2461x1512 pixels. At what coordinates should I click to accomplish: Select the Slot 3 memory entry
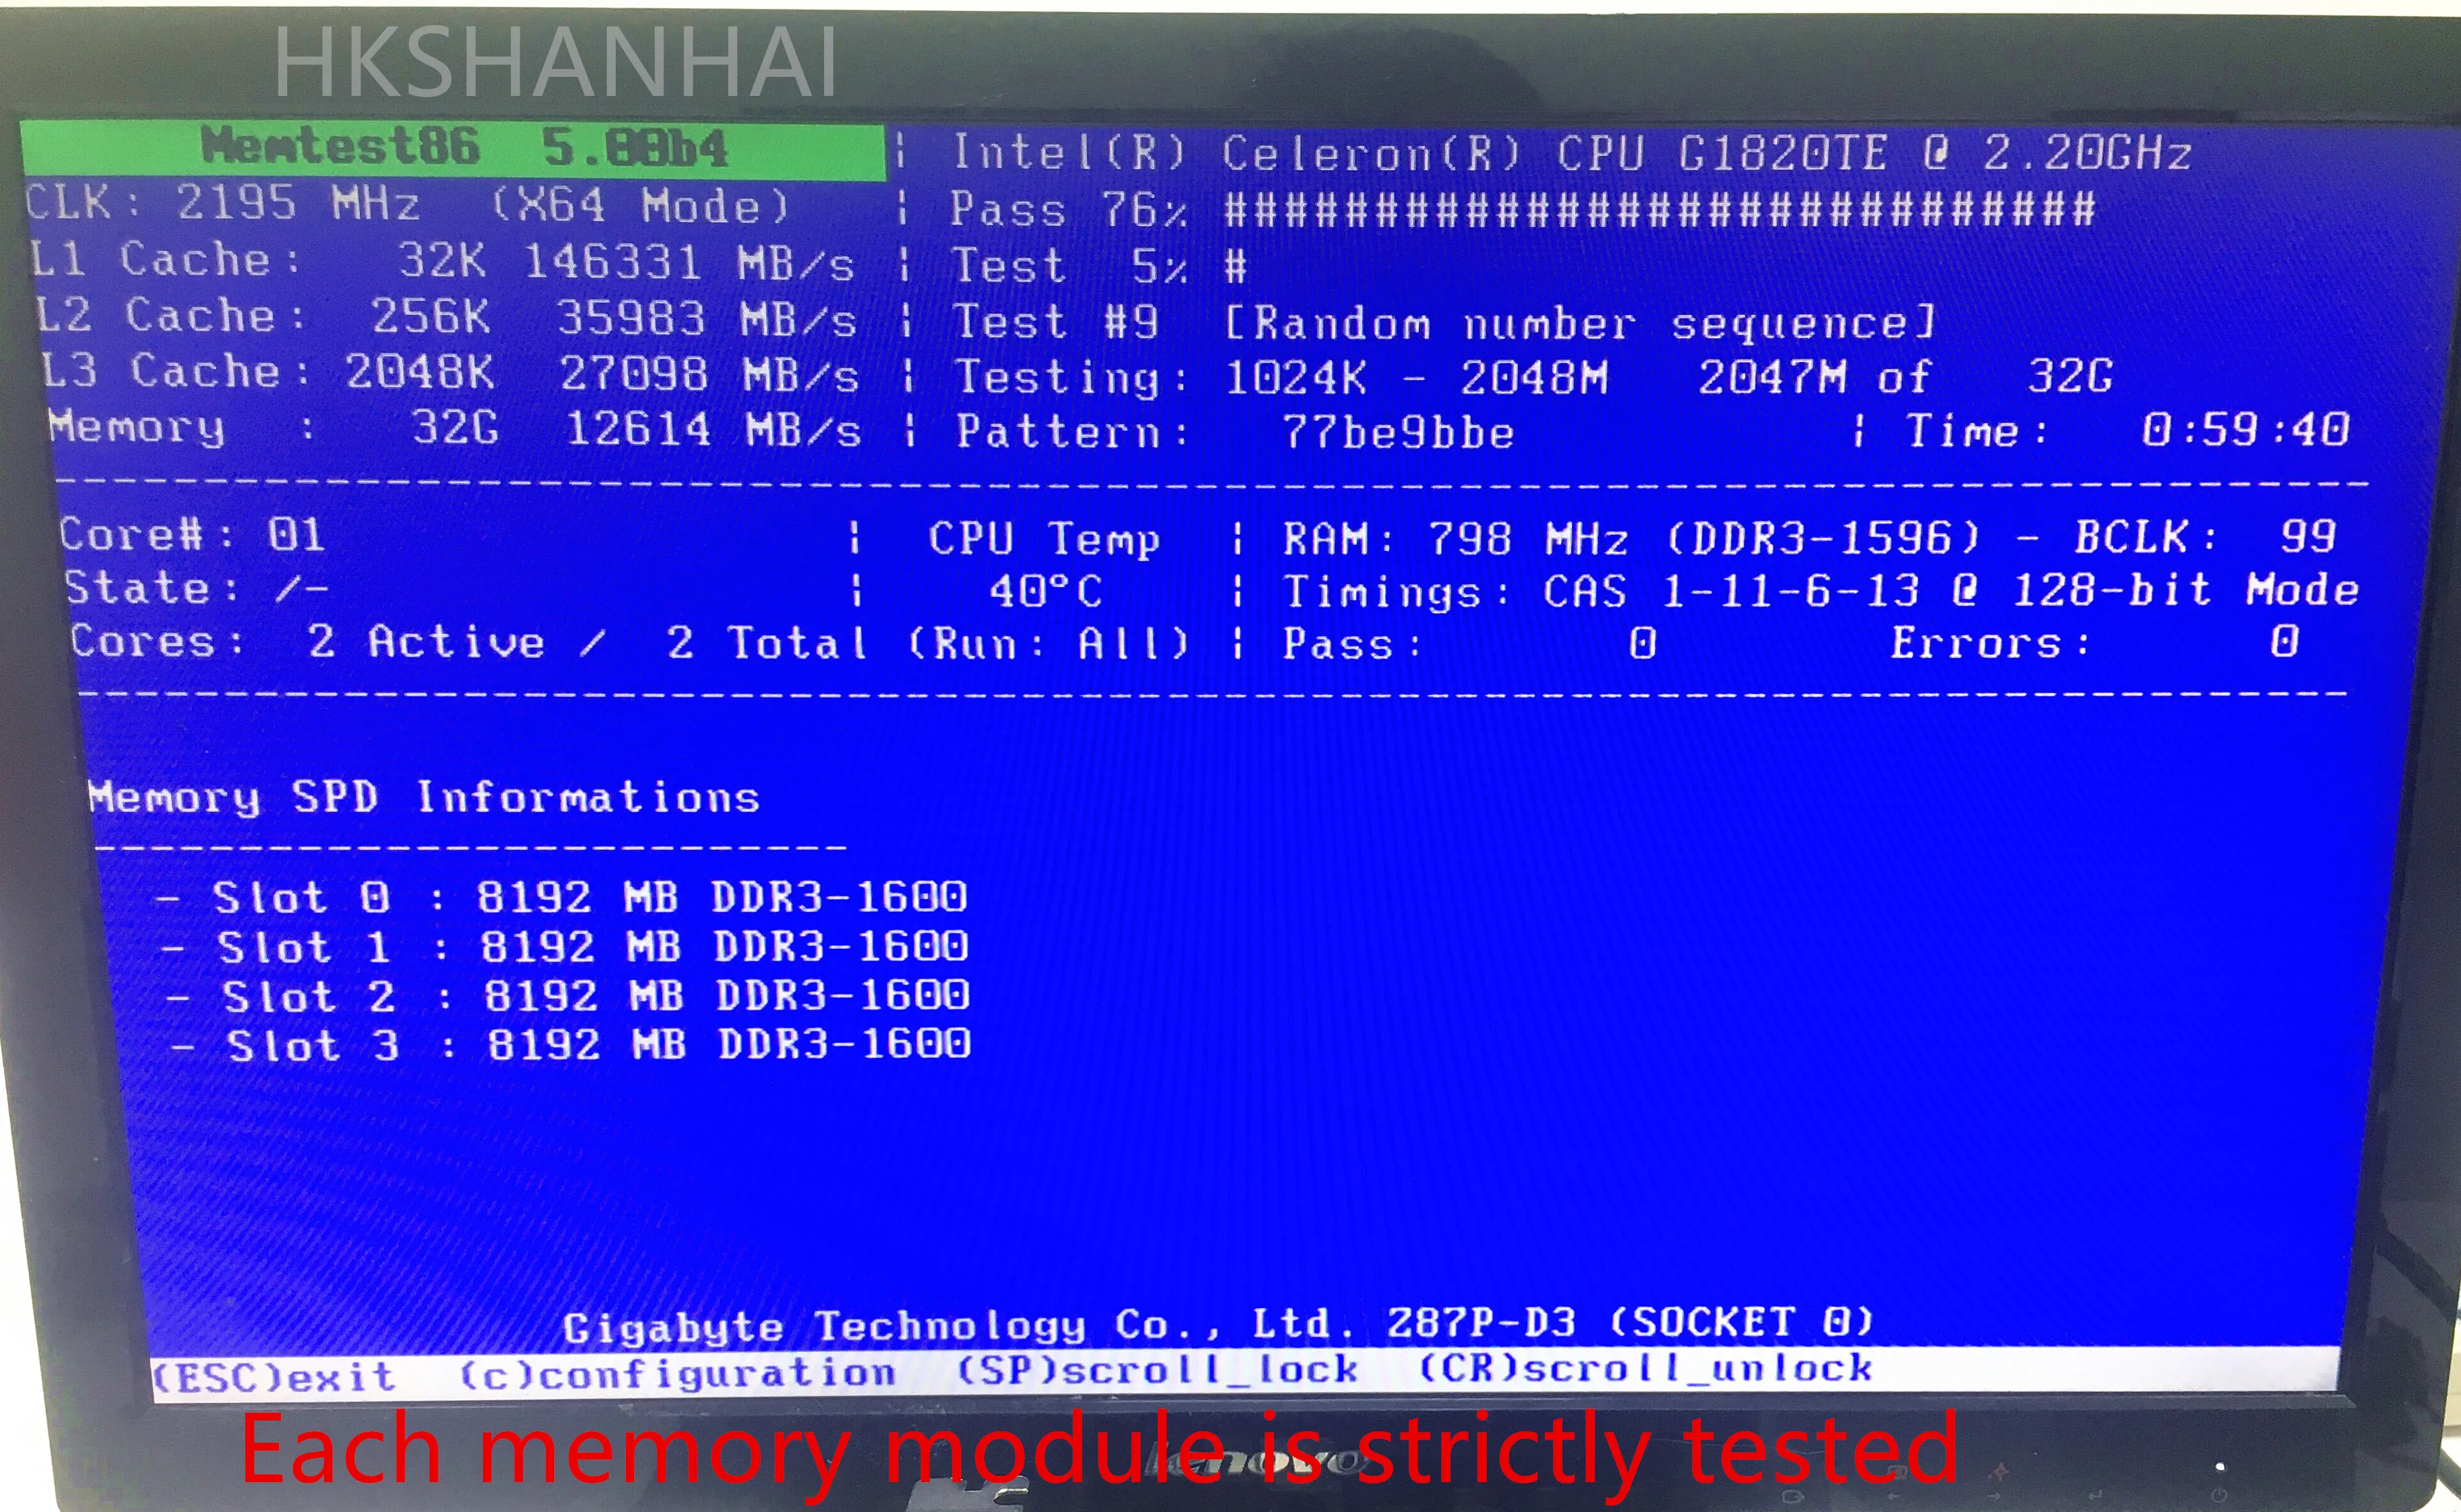pyautogui.click(x=570, y=1045)
